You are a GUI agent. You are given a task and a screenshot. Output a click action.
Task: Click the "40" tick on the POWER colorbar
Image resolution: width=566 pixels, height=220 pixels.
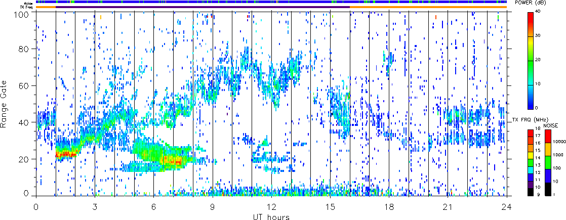pyautogui.click(x=538, y=12)
